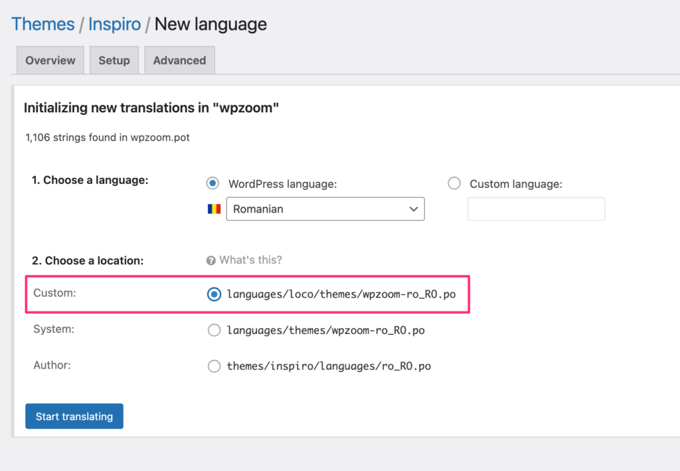Choose the System location radio button
Viewport: 680px width, 471px height.
[x=214, y=330]
